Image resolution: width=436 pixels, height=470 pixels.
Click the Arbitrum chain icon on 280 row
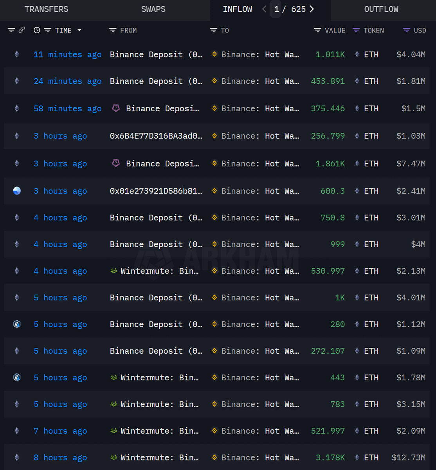17,324
